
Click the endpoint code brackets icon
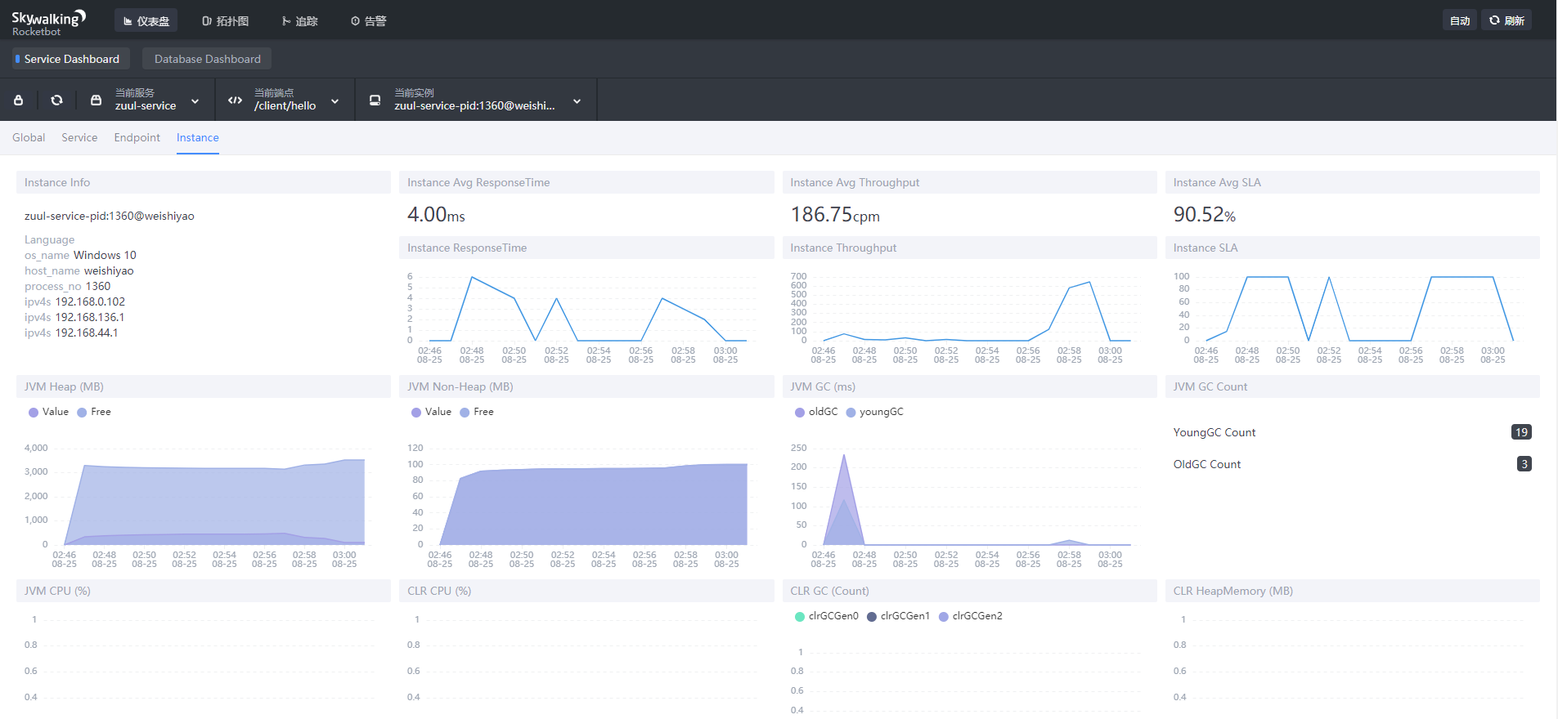click(x=235, y=100)
